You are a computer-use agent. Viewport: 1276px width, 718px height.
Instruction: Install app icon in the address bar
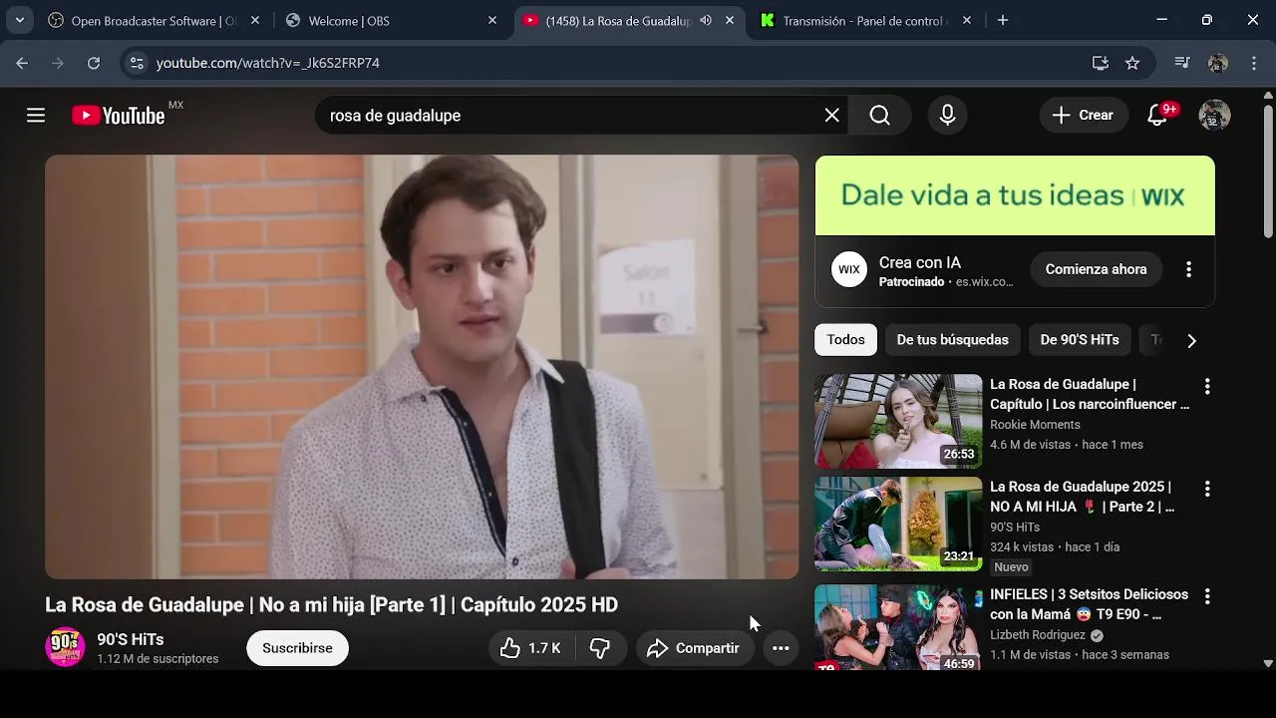pos(1101,63)
